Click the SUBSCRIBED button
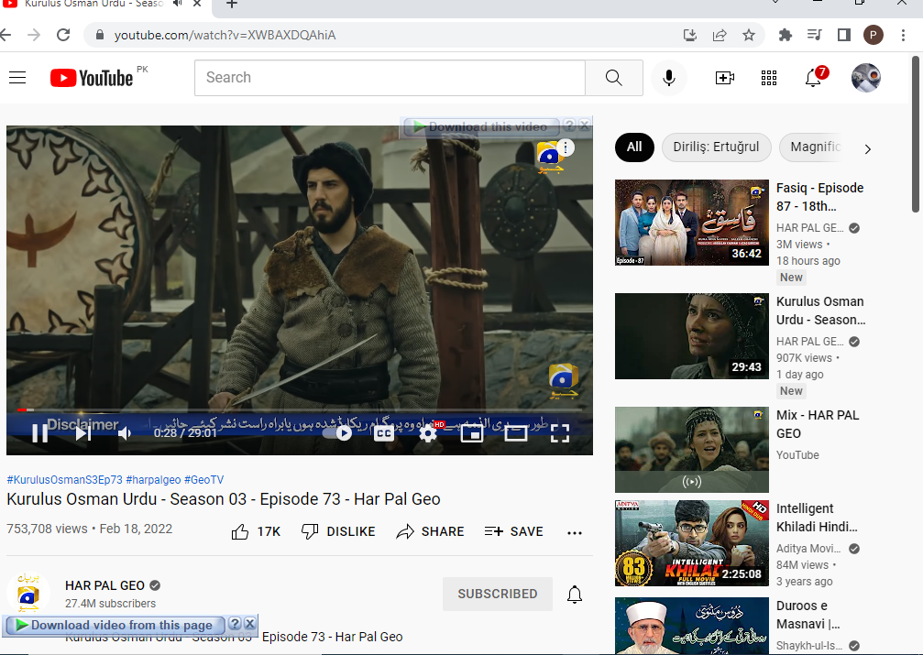 coord(498,594)
